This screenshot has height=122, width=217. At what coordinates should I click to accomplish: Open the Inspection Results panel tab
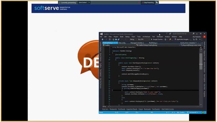(x=132, y=109)
